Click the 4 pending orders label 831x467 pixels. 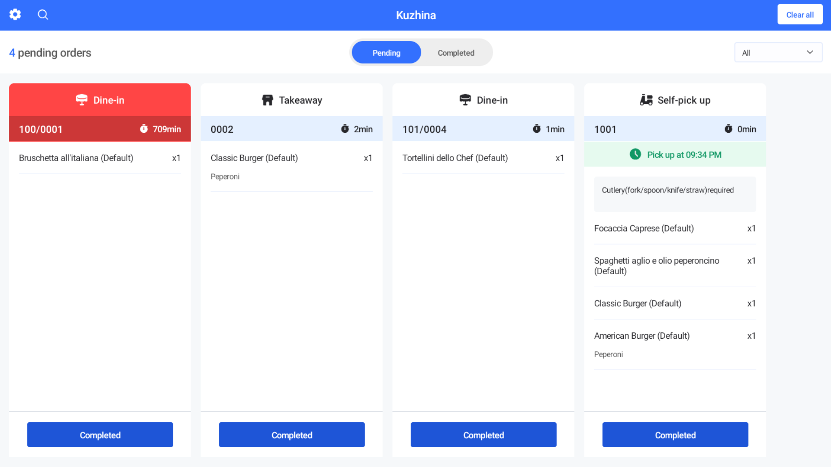[x=50, y=53]
